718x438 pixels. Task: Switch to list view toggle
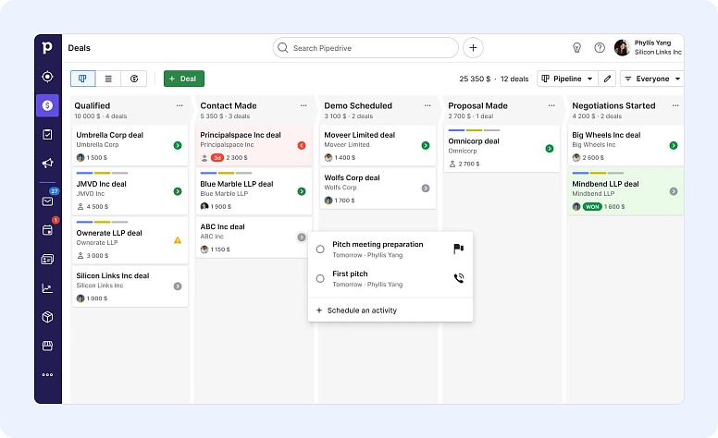(108, 79)
